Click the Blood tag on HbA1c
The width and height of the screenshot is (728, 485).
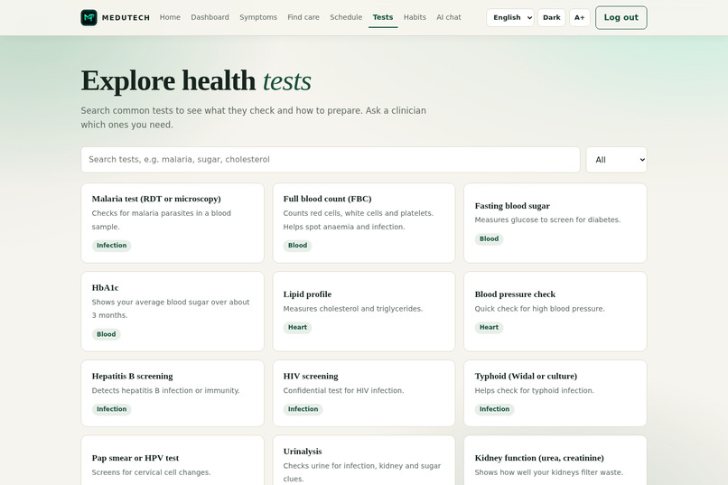107,334
